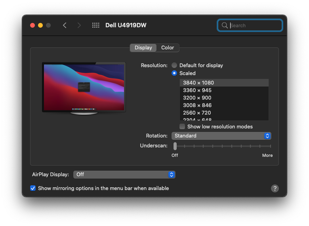Choose 2560 × 720 resolution
The image size is (309, 226).
pos(224,113)
